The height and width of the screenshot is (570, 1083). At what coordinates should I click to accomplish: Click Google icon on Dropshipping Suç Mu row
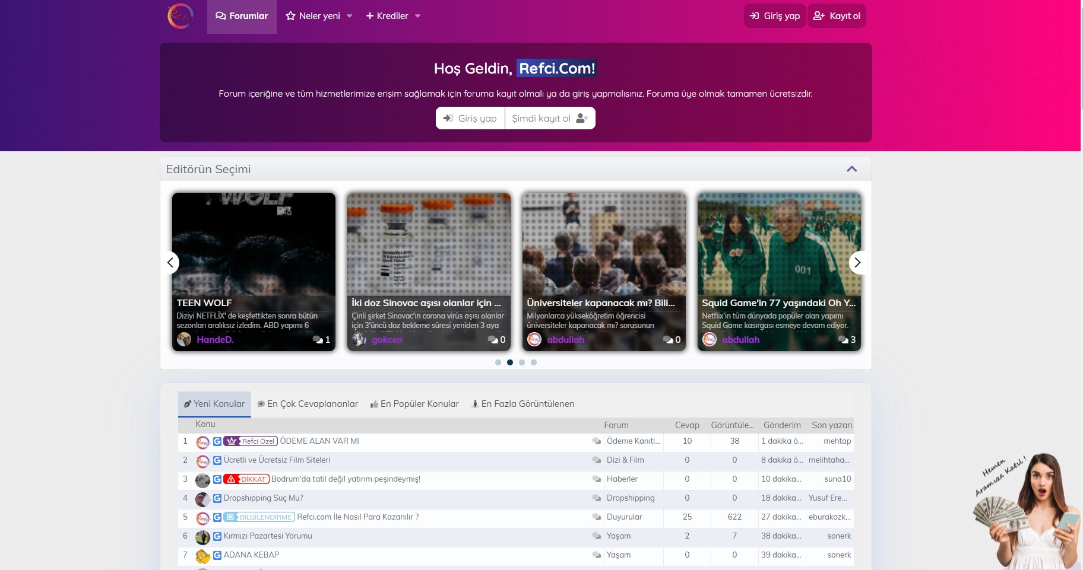[x=217, y=498]
